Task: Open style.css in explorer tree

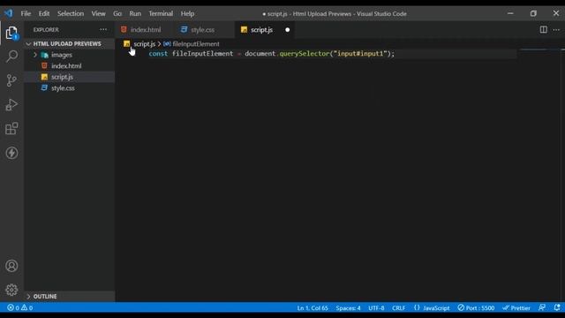Action: [x=69, y=88]
